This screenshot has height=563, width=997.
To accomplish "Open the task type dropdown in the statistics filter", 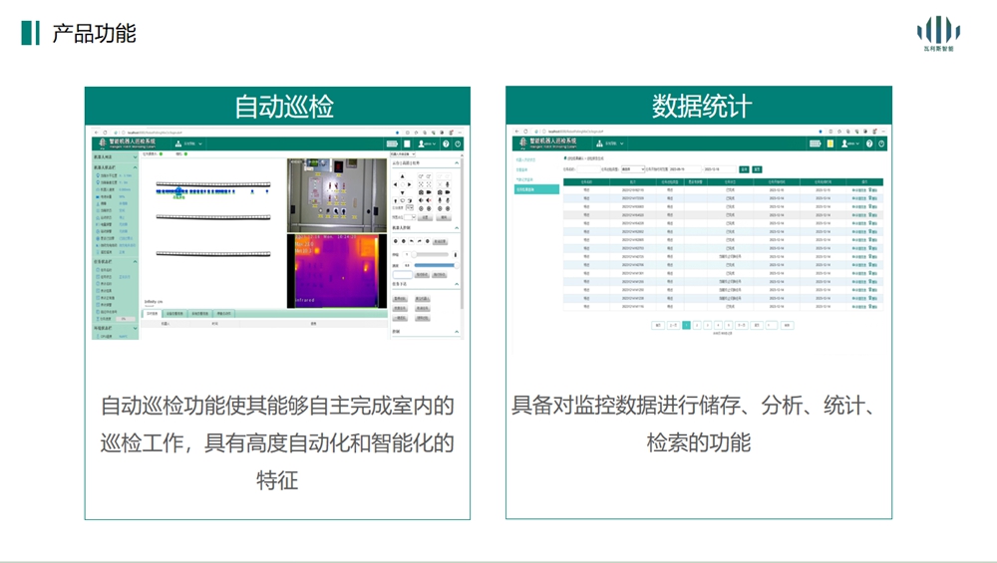I will pos(632,169).
